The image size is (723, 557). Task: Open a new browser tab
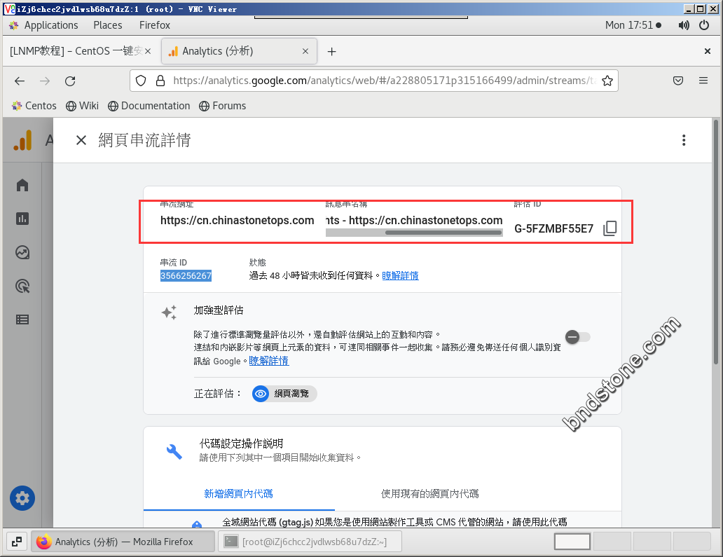point(331,52)
